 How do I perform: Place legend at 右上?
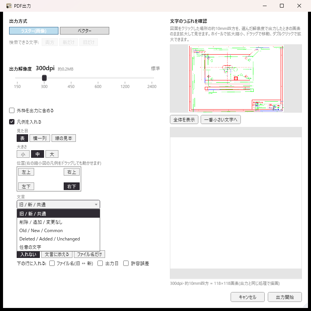click(x=72, y=172)
